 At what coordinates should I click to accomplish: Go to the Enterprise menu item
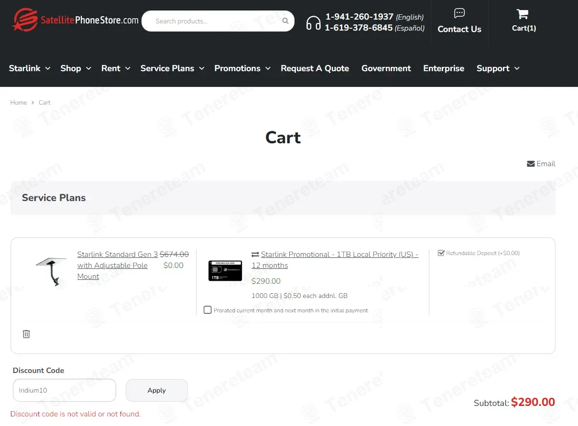[x=444, y=68]
